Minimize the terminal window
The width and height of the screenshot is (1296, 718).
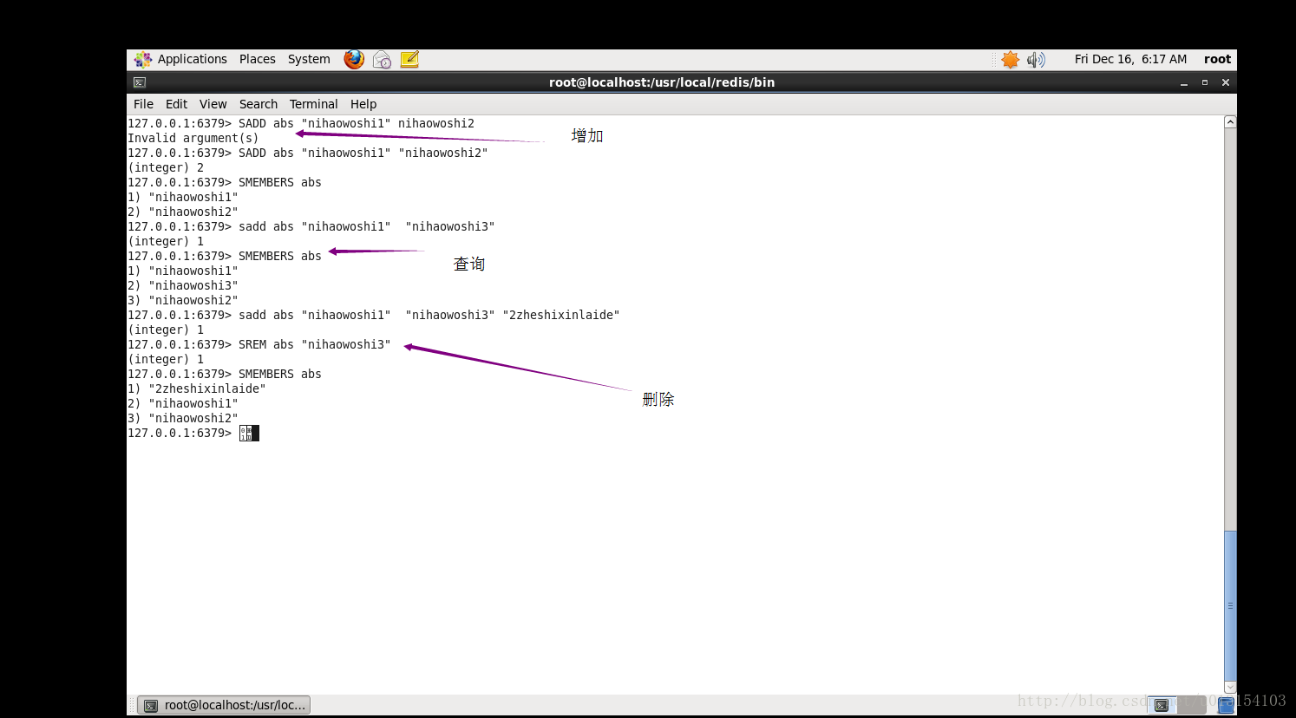tap(1183, 82)
